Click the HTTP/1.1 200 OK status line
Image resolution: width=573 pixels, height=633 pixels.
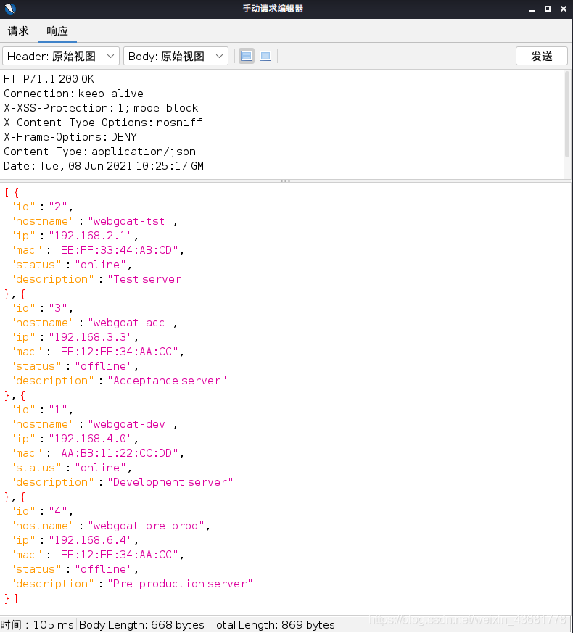tap(49, 79)
